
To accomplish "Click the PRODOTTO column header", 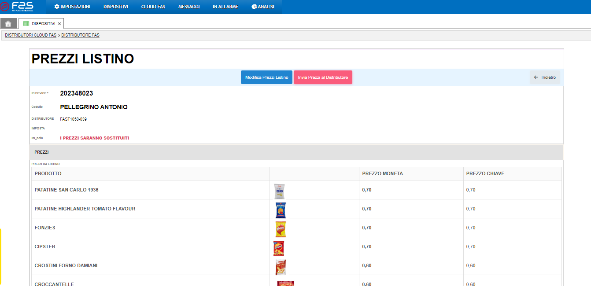I will tap(48, 173).
